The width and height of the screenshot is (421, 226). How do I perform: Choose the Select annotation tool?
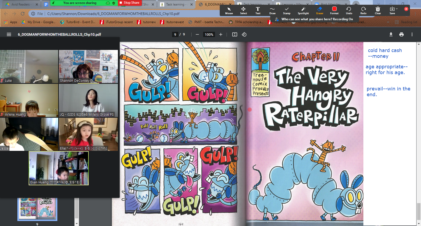(x=243, y=11)
